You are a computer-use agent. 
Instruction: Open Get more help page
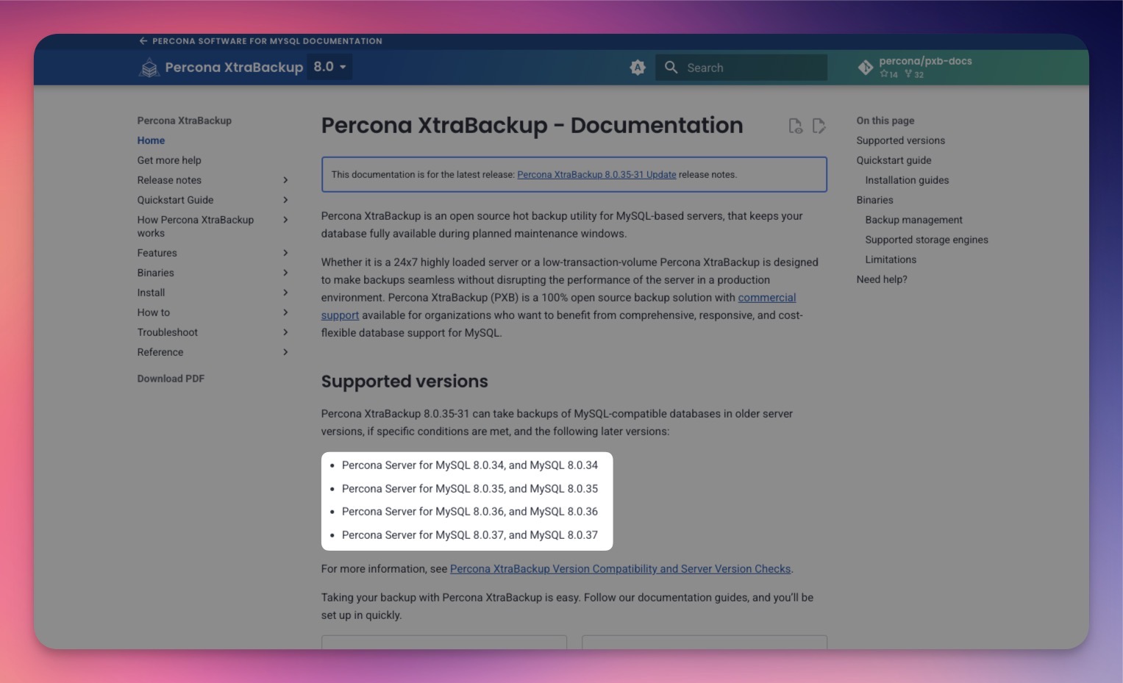[x=169, y=160]
